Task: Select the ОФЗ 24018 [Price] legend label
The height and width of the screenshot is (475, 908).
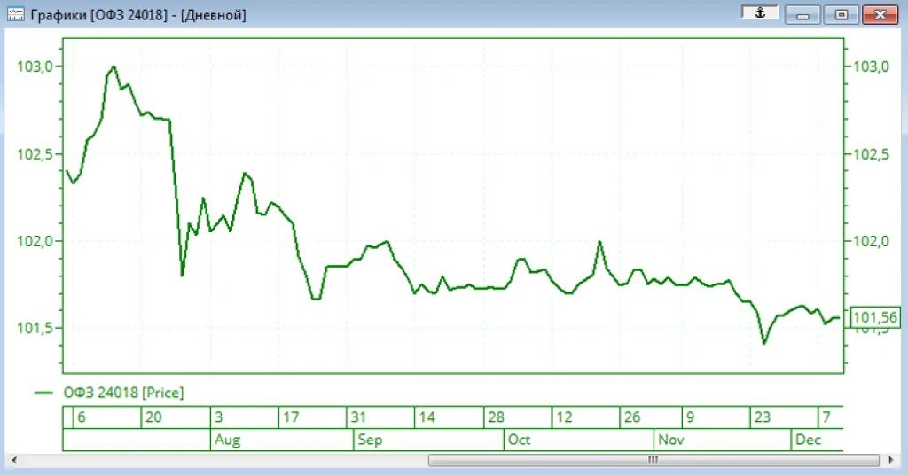Action: coord(123,393)
